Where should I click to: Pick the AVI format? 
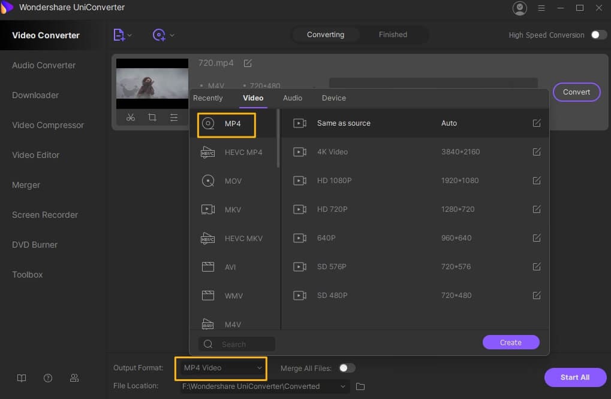point(233,267)
